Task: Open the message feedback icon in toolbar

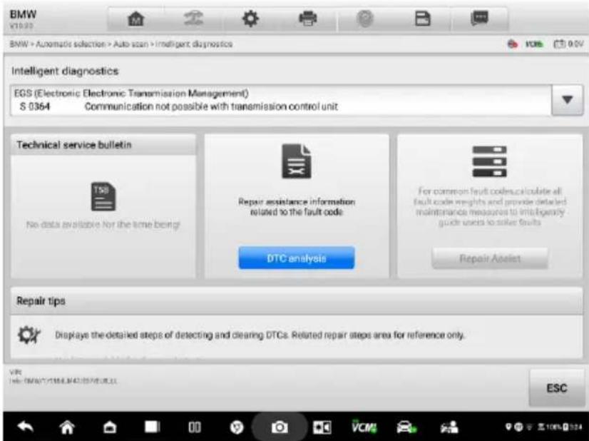Action: click(479, 18)
